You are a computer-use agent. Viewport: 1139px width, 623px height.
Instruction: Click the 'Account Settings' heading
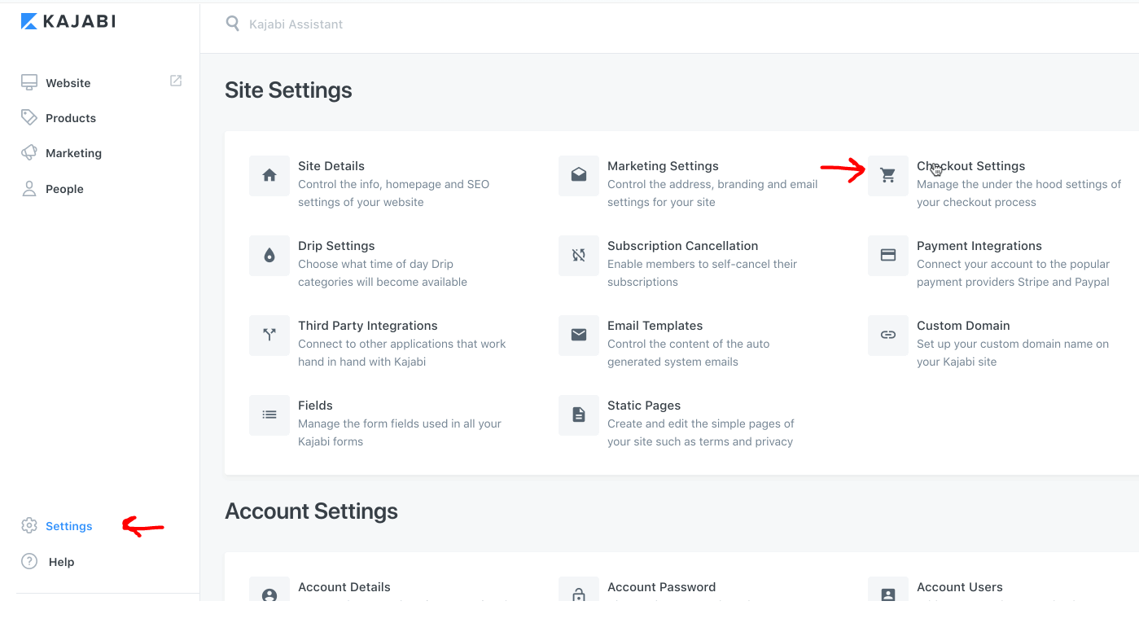coord(311,511)
